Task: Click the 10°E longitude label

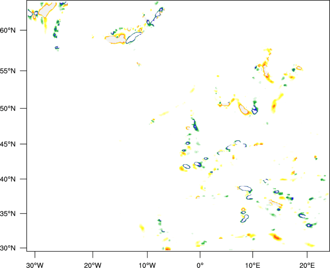Action: [x=252, y=265]
